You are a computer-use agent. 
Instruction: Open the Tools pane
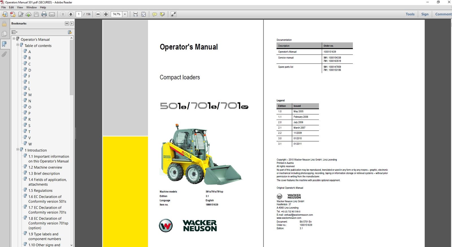(410, 14)
